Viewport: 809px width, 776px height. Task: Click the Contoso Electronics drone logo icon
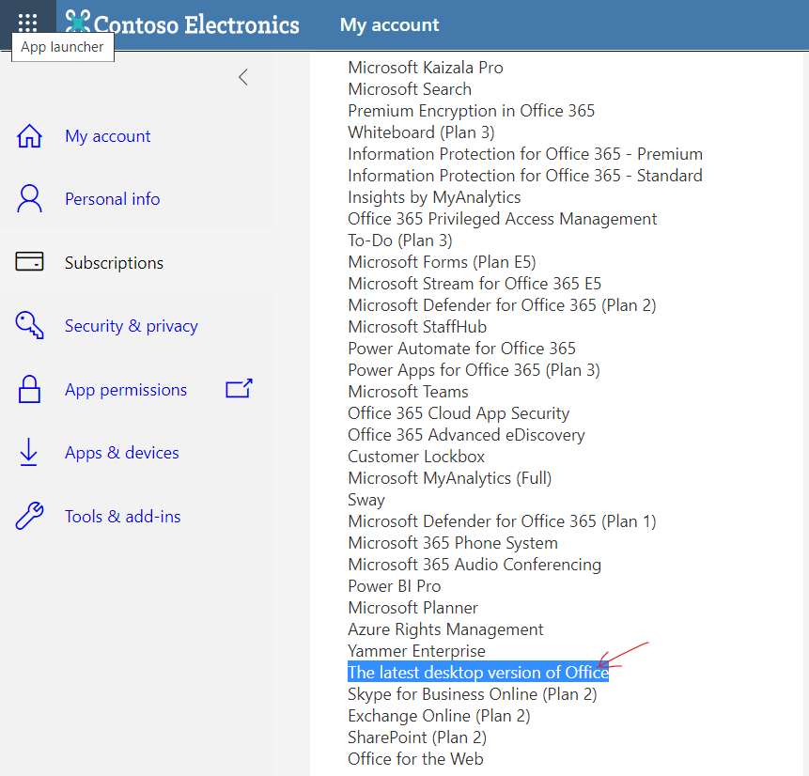tap(78, 23)
